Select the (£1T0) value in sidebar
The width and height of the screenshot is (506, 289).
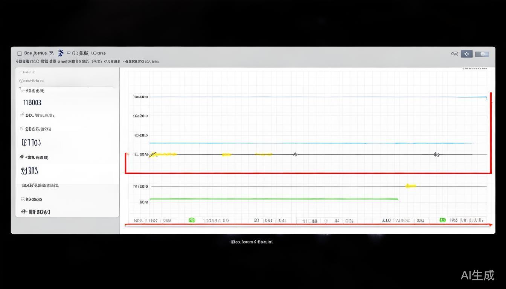[31, 143]
